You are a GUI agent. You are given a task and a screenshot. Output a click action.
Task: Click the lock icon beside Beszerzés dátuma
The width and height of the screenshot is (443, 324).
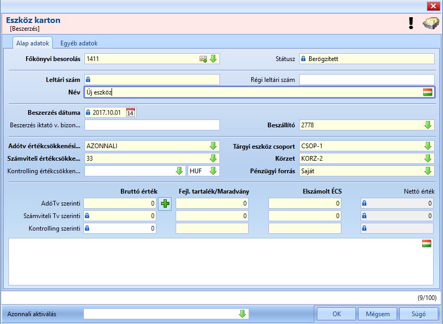[88, 112]
